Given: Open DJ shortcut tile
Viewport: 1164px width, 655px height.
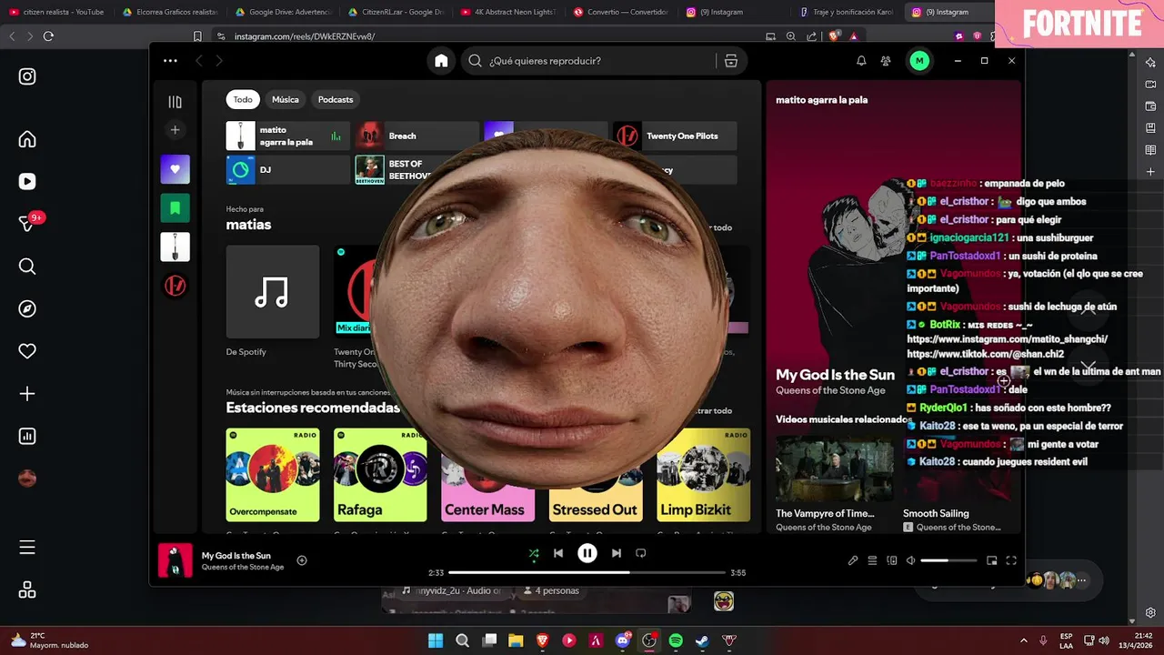Looking at the screenshot, I should coord(287,170).
